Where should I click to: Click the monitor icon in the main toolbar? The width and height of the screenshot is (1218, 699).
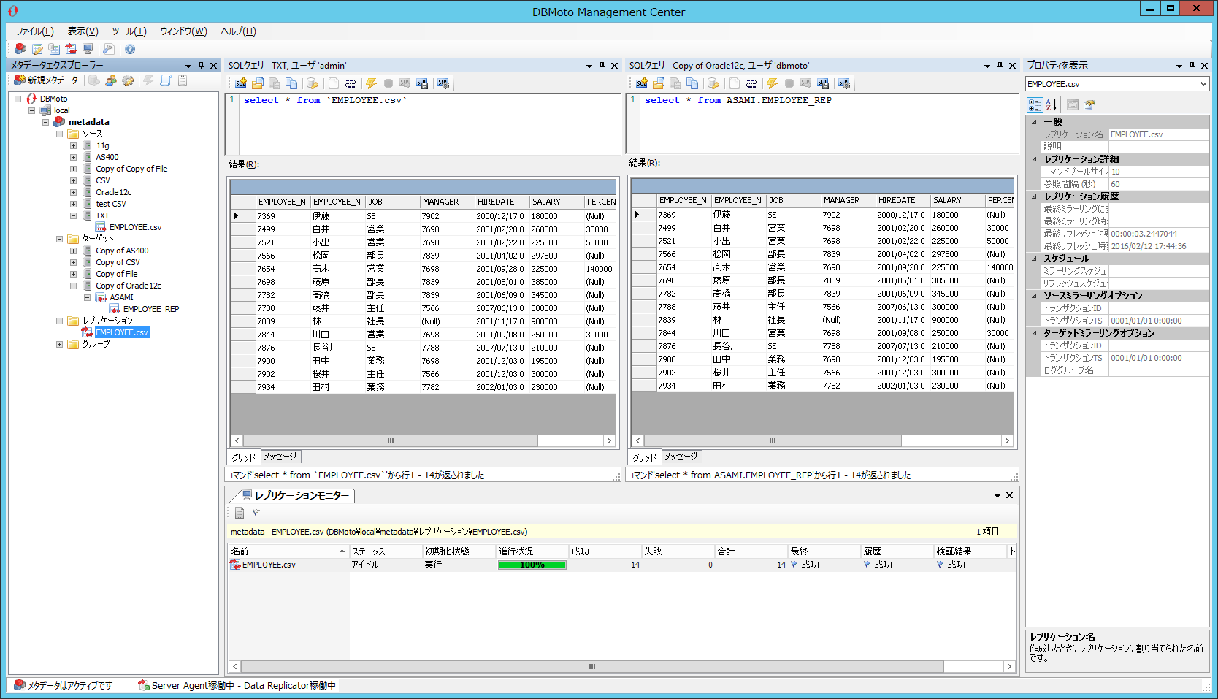(x=88, y=49)
